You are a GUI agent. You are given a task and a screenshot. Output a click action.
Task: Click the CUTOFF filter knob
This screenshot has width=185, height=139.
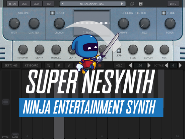point(123,23)
